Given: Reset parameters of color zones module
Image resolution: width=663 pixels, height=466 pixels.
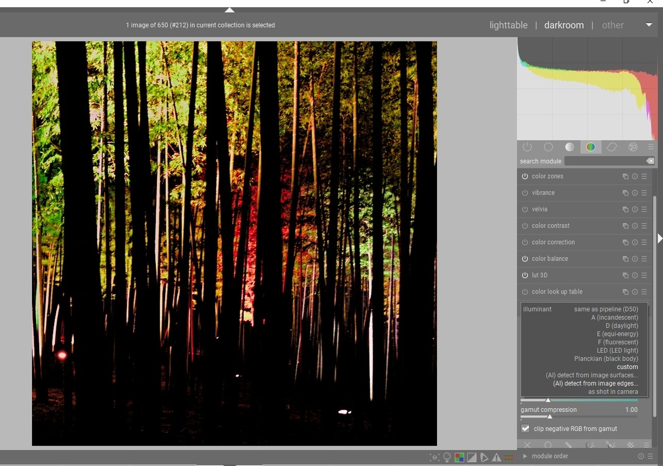Looking at the screenshot, I should (x=635, y=177).
